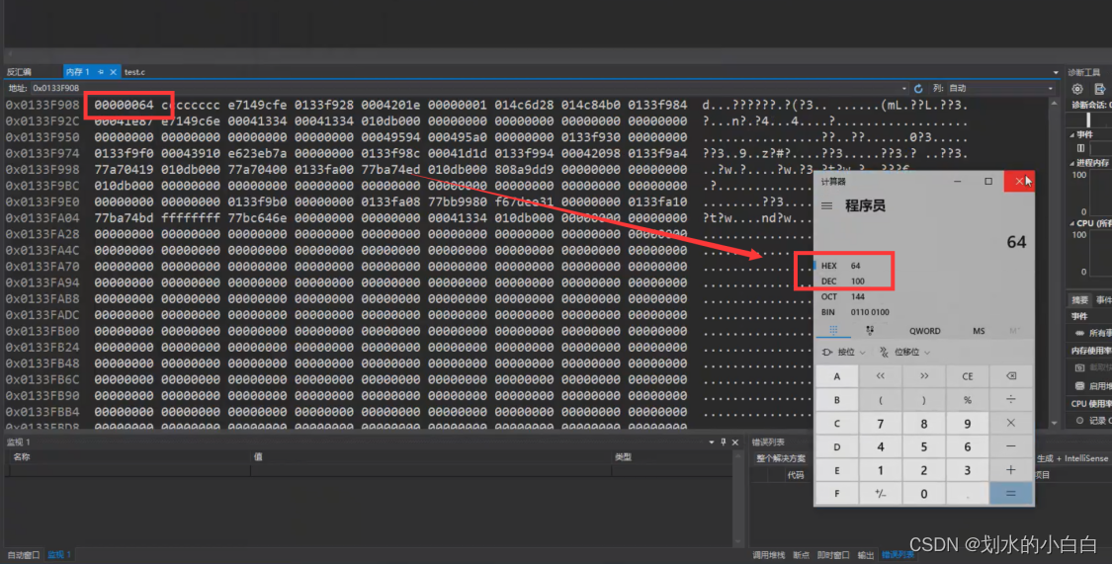Select the full keypad icon in calculator
The image size is (1112, 564).
[x=833, y=330]
